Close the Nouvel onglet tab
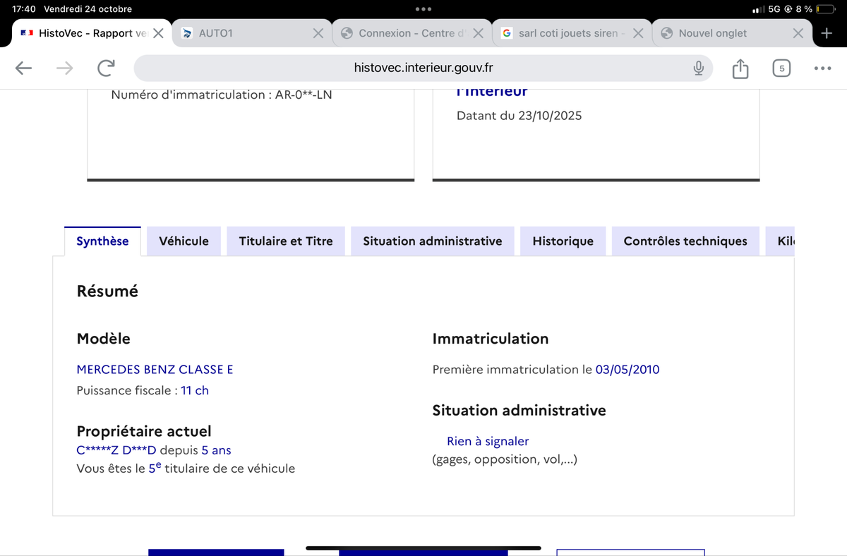 tap(798, 33)
